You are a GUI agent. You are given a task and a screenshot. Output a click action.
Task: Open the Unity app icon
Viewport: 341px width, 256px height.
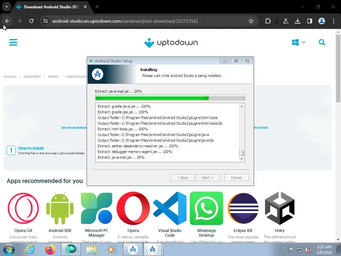(x=280, y=209)
